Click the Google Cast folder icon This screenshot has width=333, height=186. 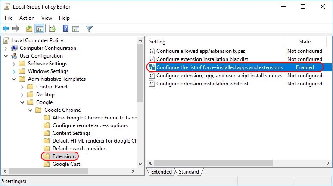tap(47, 164)
